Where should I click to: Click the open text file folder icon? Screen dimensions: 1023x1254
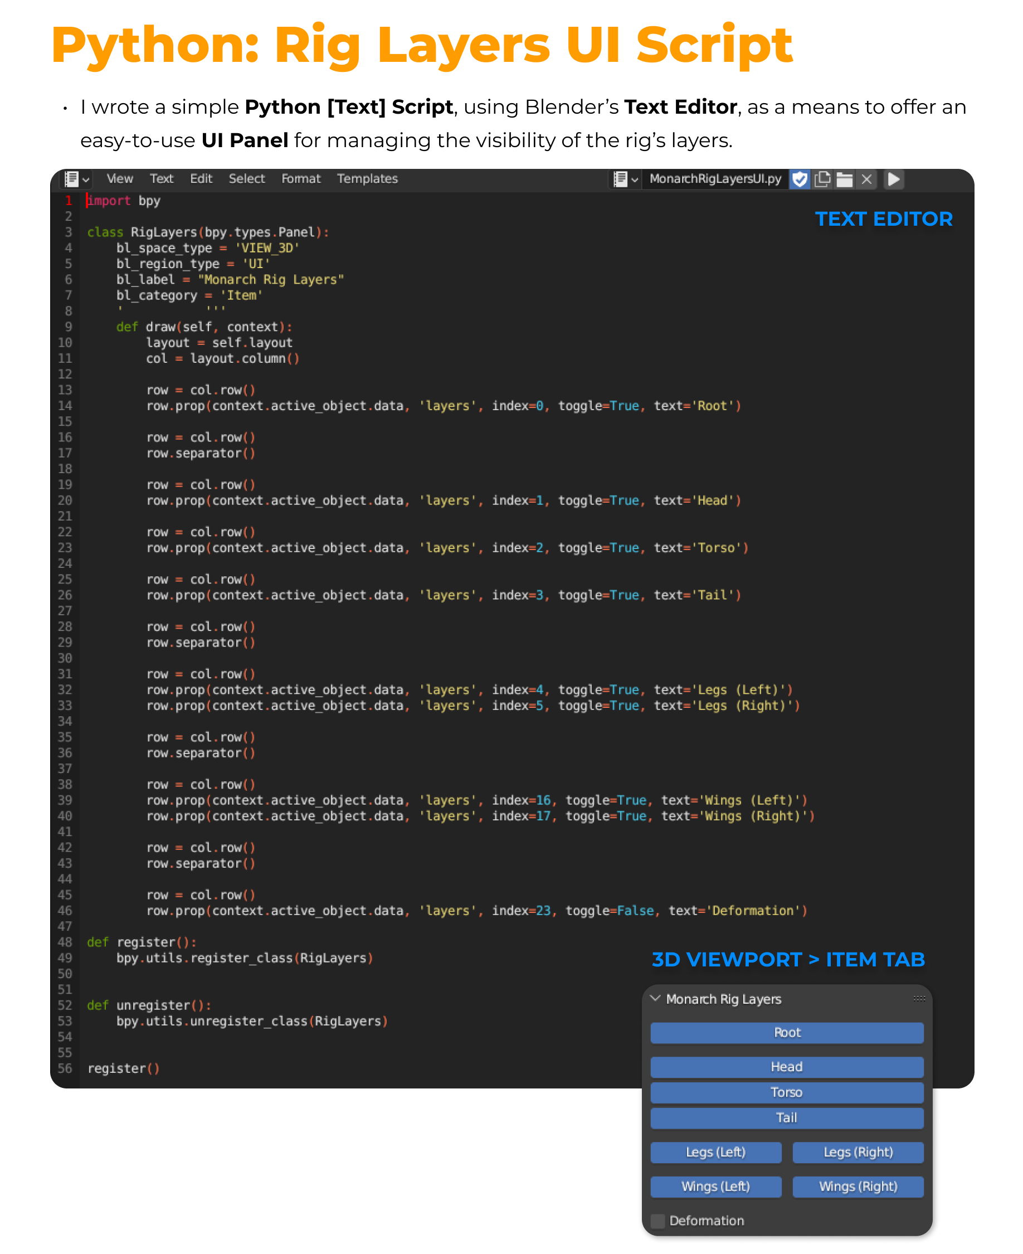(844, 179)
